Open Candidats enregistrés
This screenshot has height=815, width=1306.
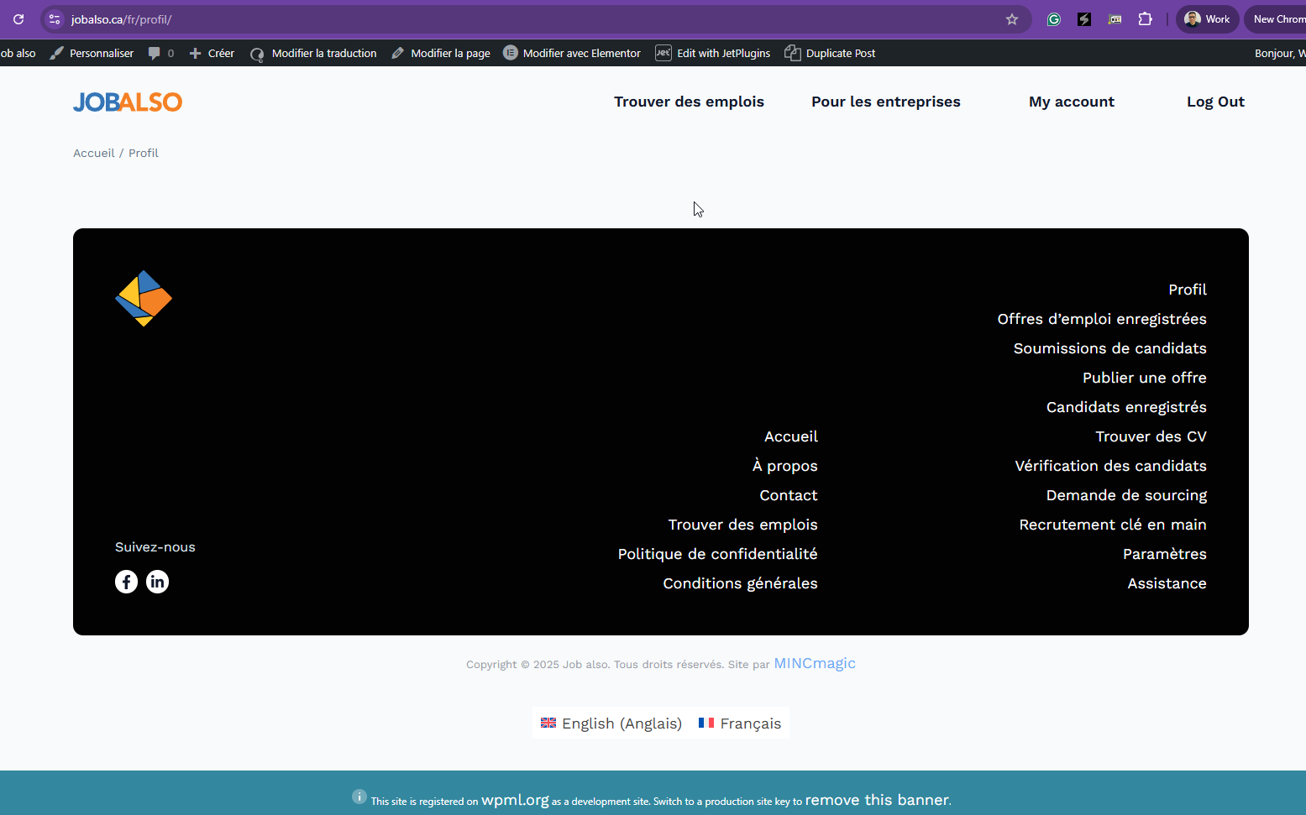(1126, 407)
